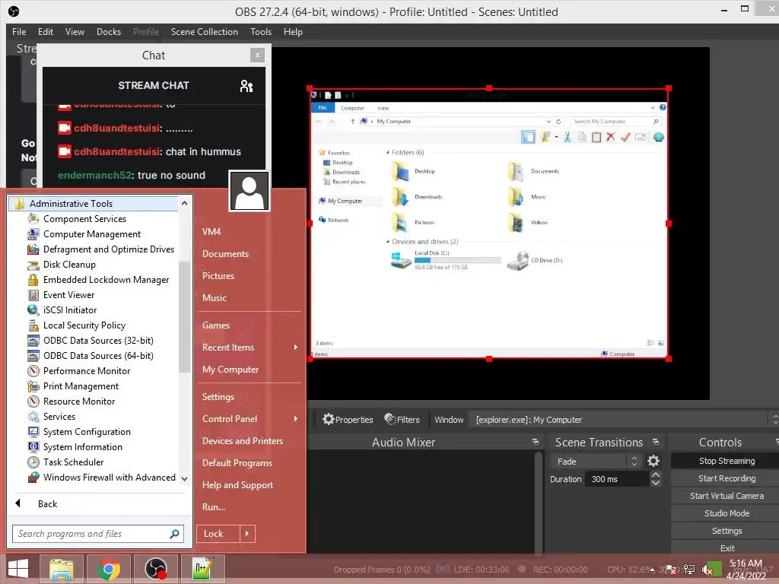
Task: Expand Recent Items submenu arrow
Action: tap(296, 347)
